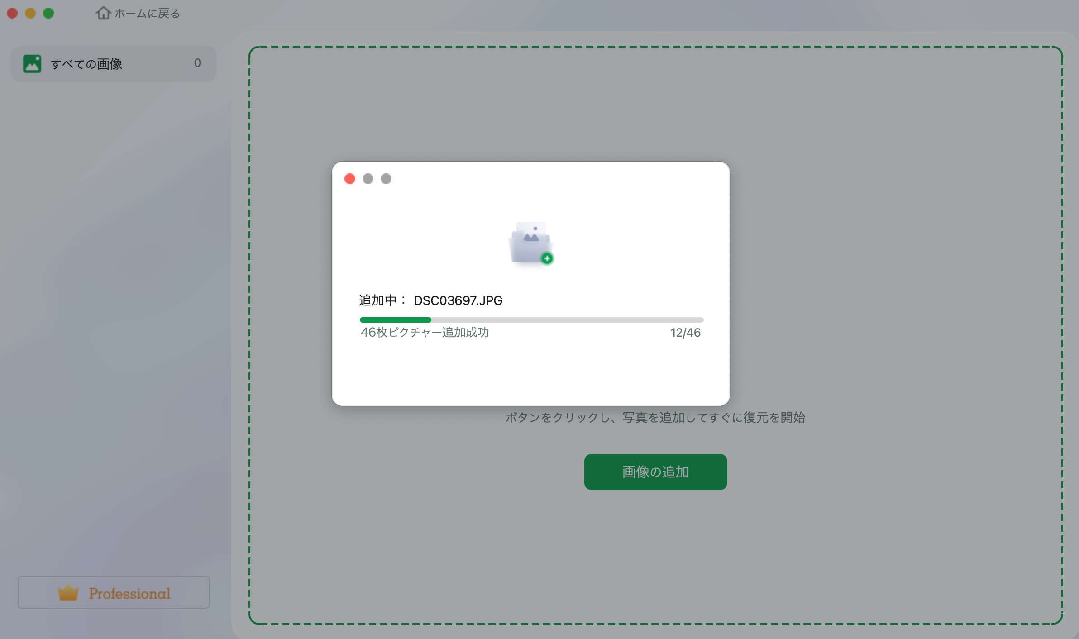Click the image count 0 in sidebar

click(x=197, y=63)
